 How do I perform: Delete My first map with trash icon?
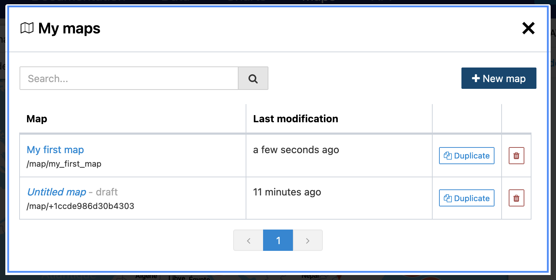516,156
